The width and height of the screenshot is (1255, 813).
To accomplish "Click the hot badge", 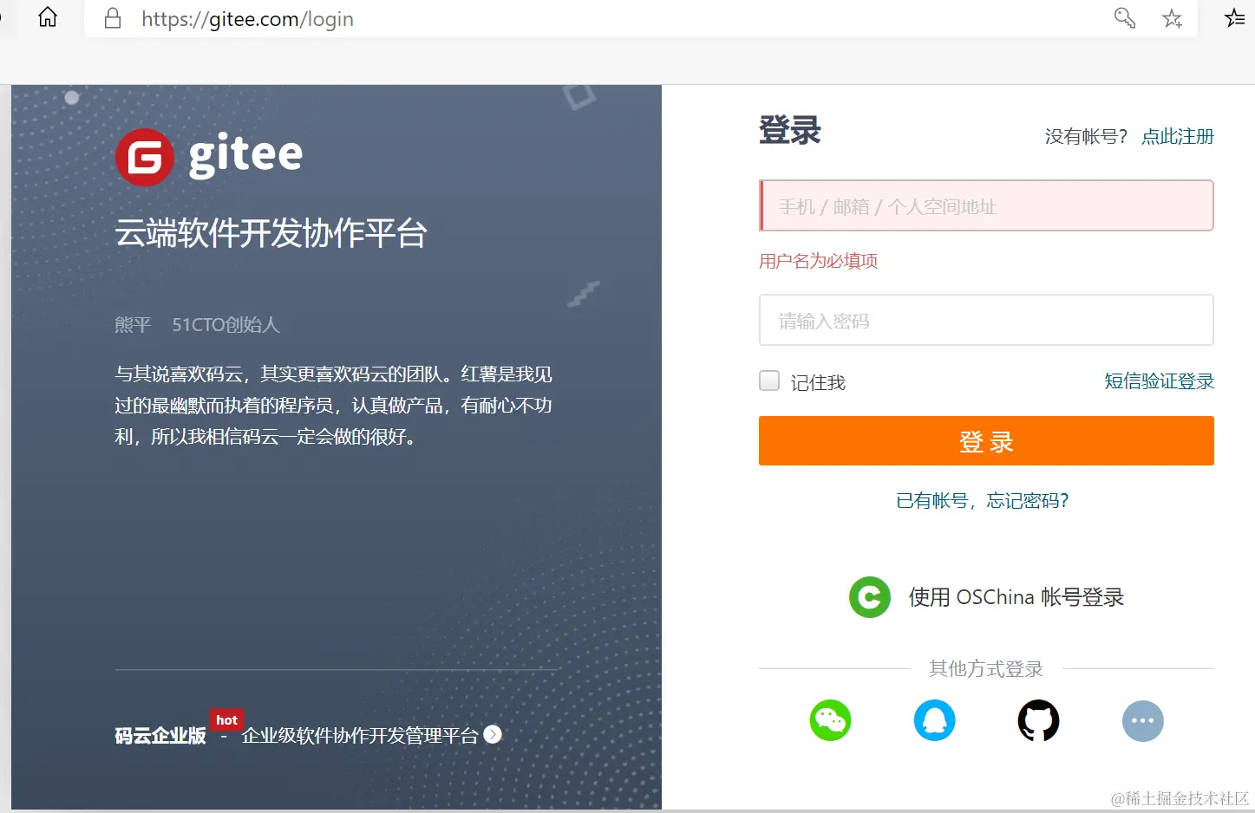I will tap(227, 719).
